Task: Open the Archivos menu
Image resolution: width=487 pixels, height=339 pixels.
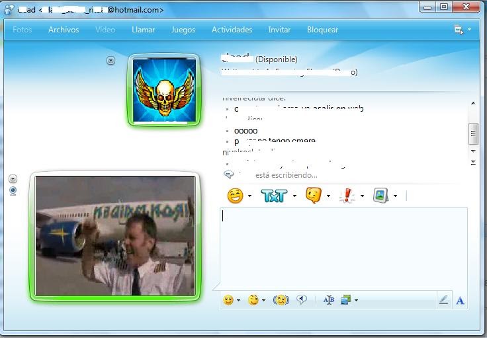Action: [x=64, y=30]
